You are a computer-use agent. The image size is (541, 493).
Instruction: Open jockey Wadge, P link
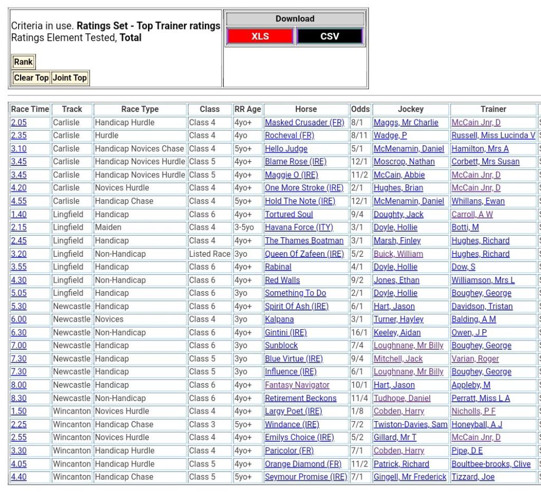390,136
